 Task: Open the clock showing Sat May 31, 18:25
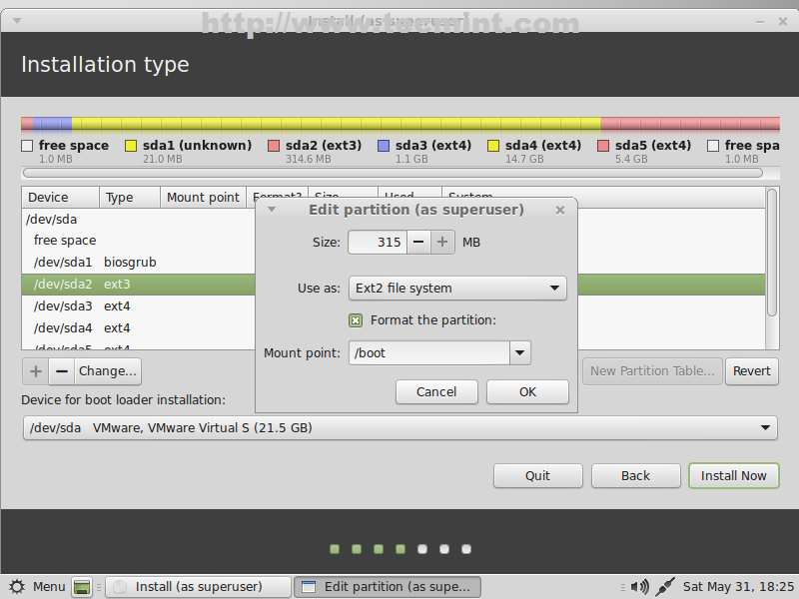(x=738, y=587)
